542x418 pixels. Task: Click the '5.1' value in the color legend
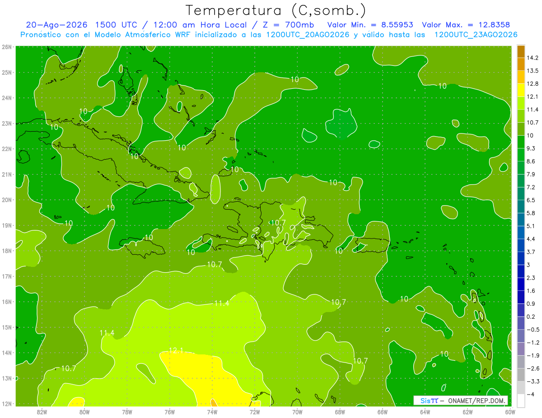coord(531,226)
